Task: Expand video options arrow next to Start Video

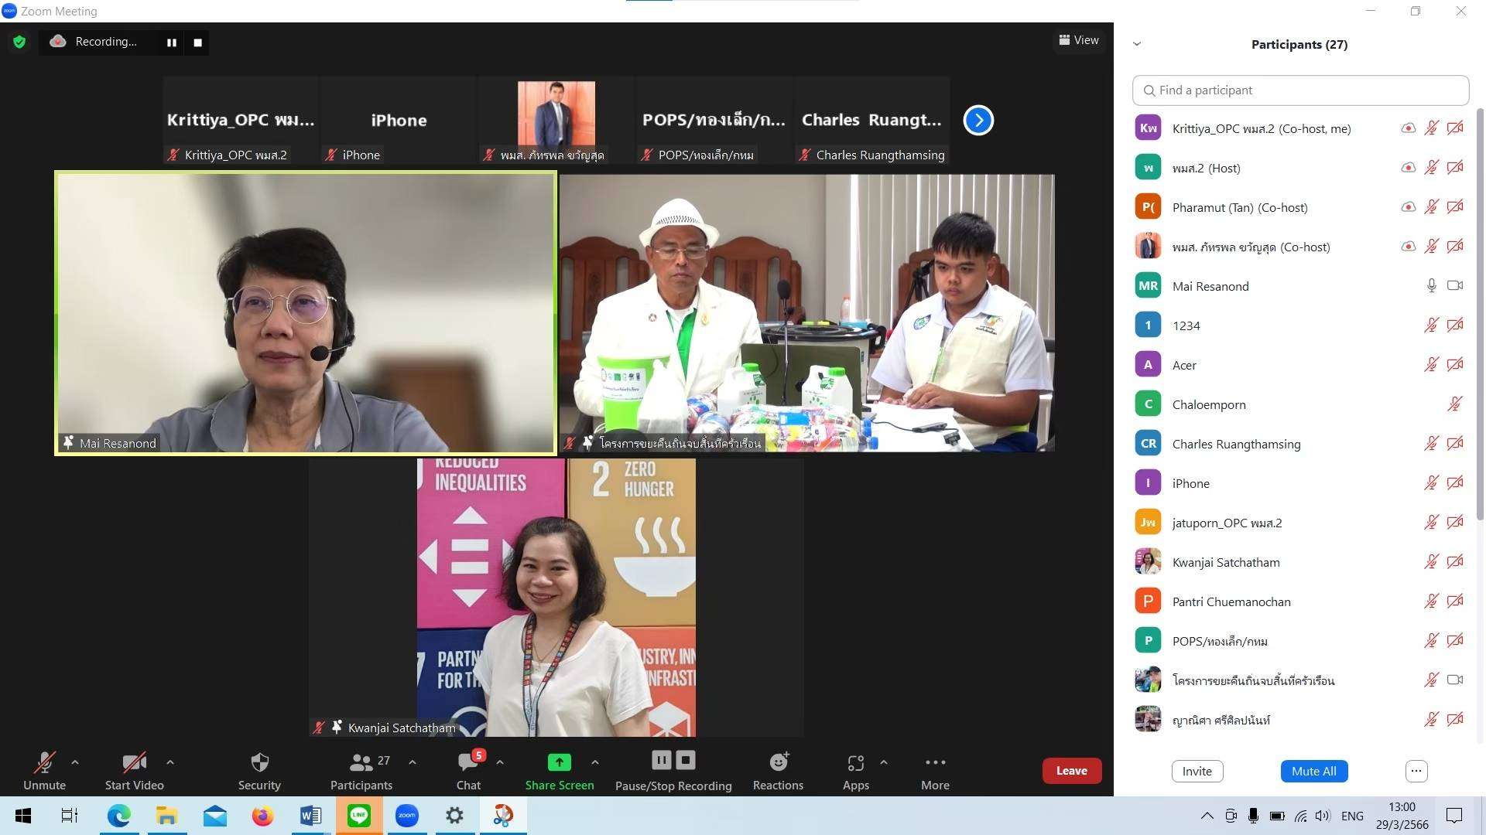Action: point(170,762)
